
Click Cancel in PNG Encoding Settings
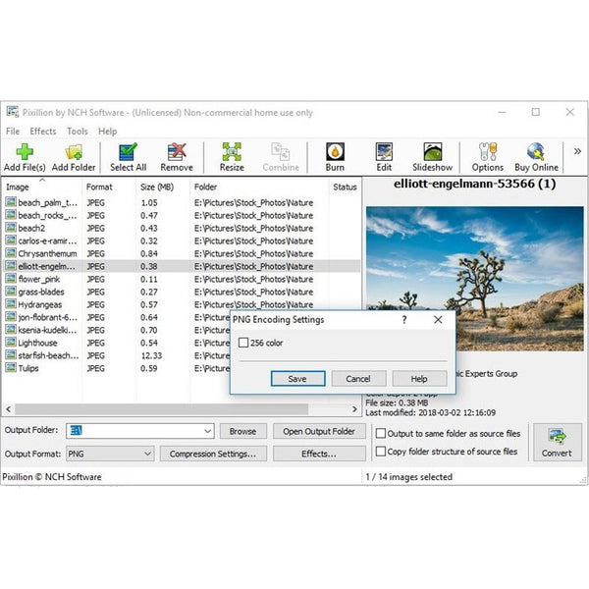click(x=358, y=379)
